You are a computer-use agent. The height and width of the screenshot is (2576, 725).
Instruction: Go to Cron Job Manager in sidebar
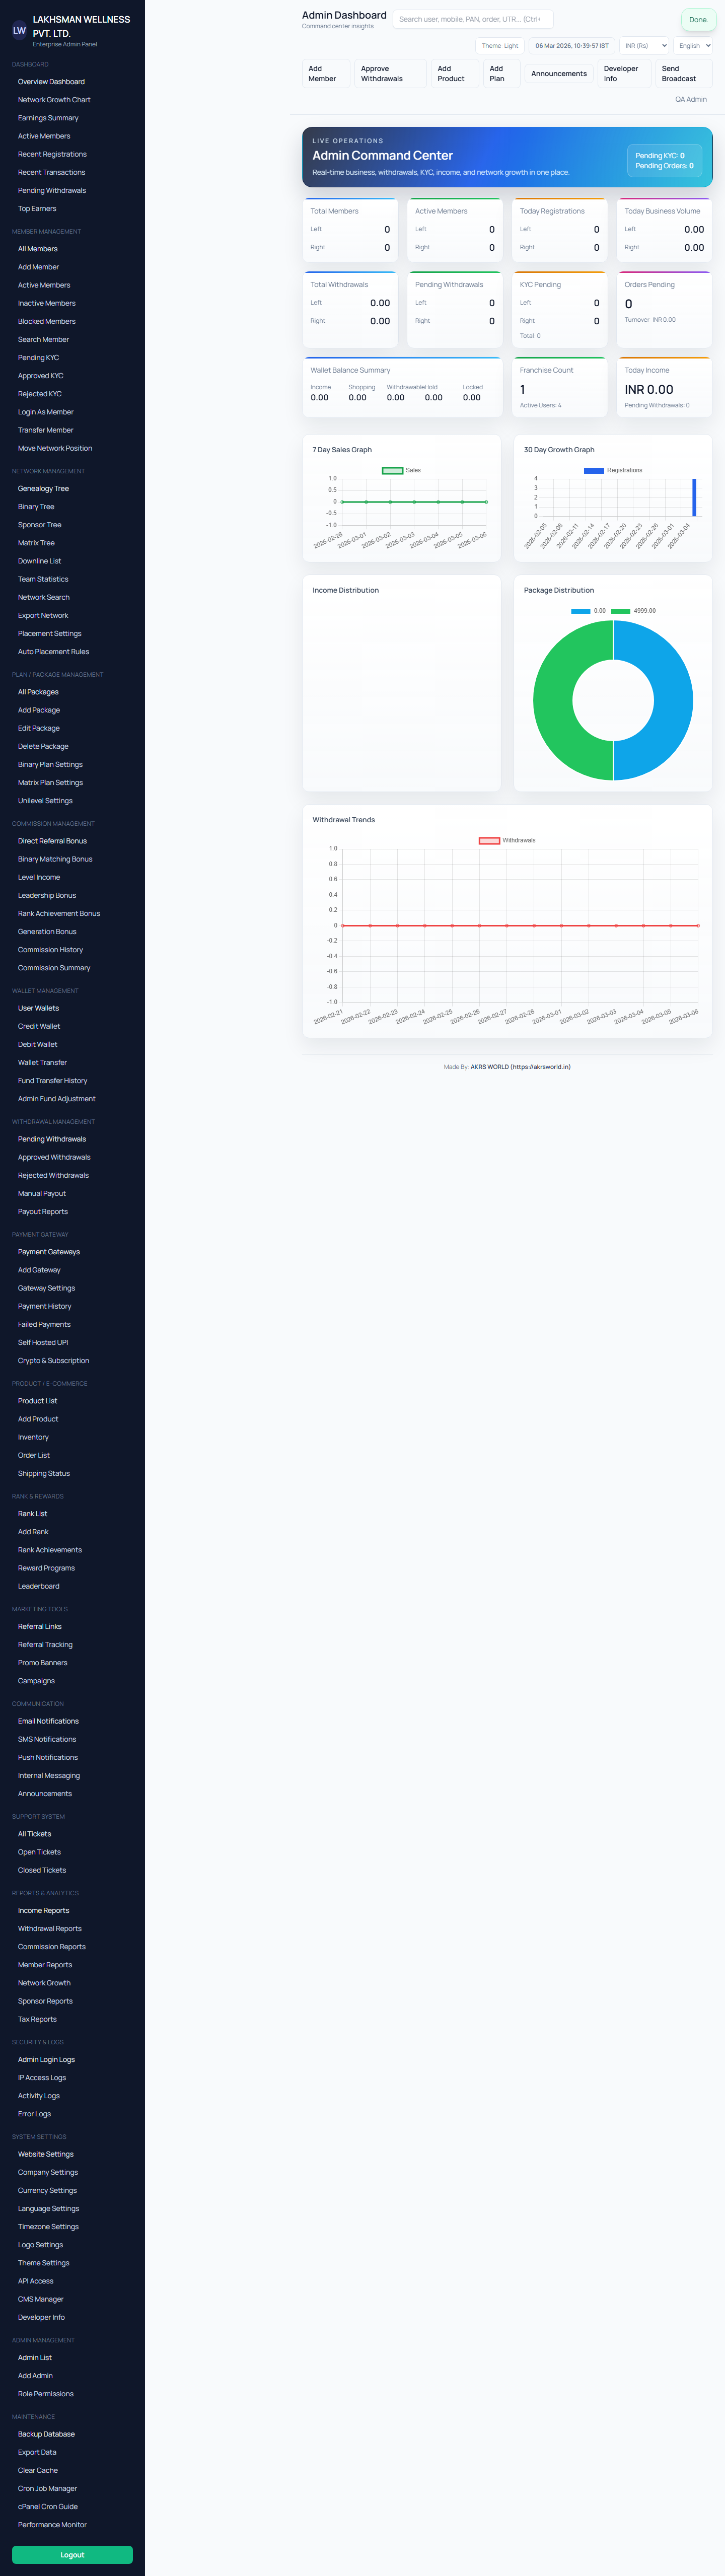coord(47,2488)
